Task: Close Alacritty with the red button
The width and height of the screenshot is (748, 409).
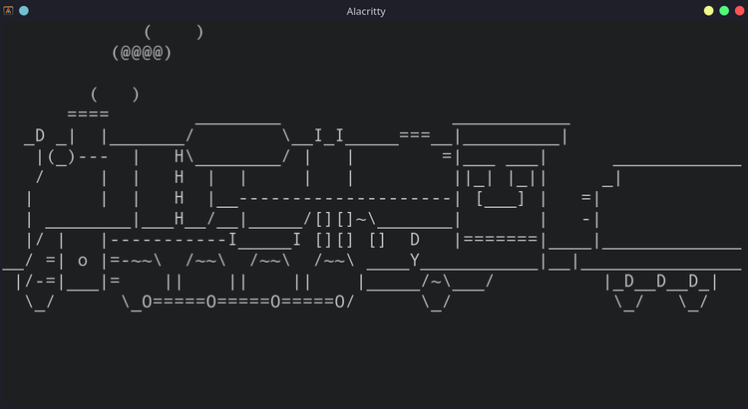Action: pos(739,11)
